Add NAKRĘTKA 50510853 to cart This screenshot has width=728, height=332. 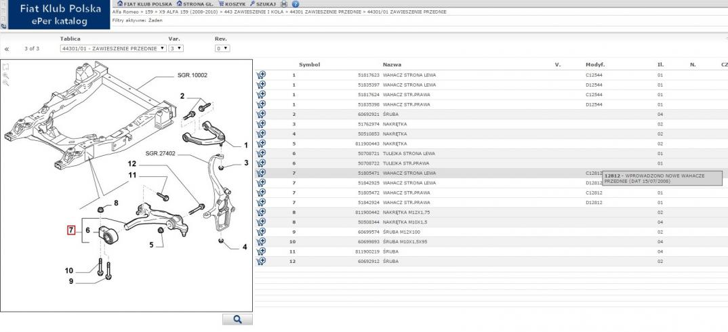point(261,133)
